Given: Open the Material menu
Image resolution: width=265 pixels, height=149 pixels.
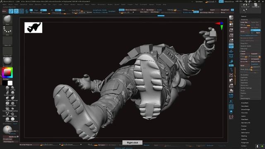Looking at the screenshot, I should point(80,5).
